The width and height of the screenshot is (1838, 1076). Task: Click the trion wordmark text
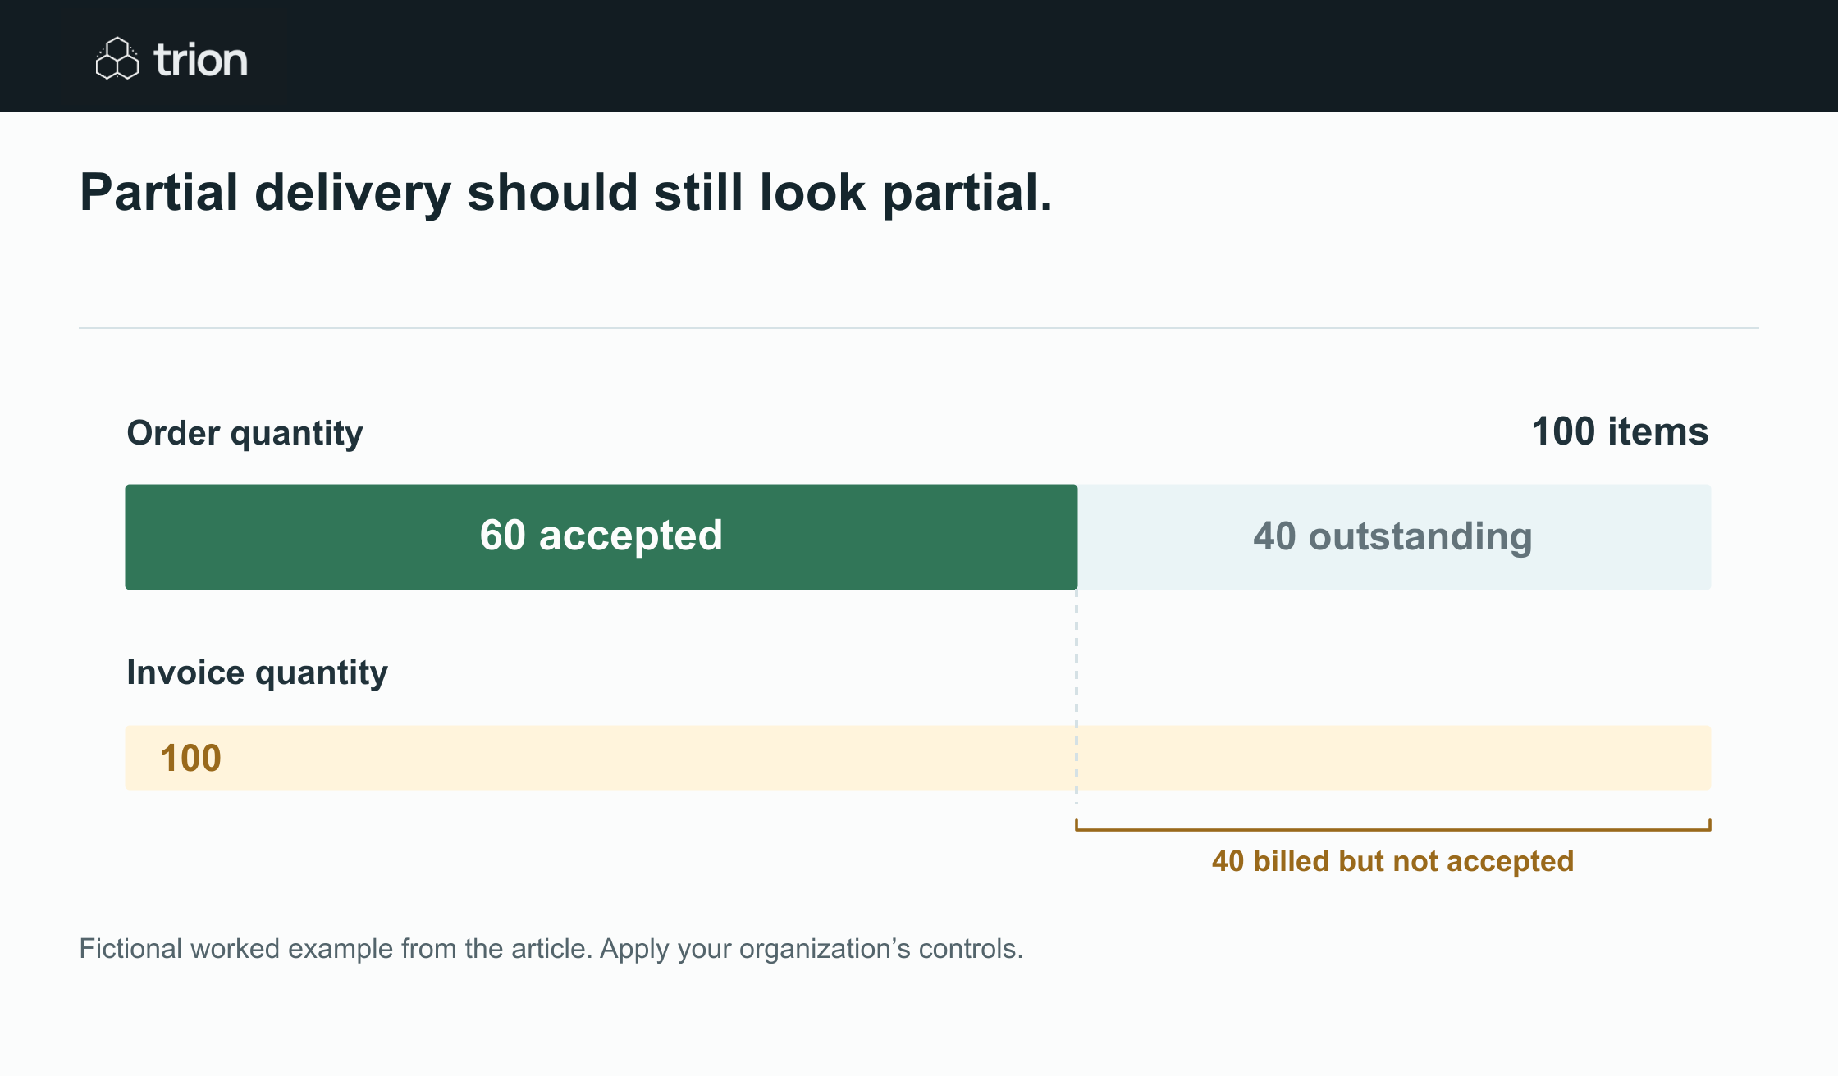200,60
